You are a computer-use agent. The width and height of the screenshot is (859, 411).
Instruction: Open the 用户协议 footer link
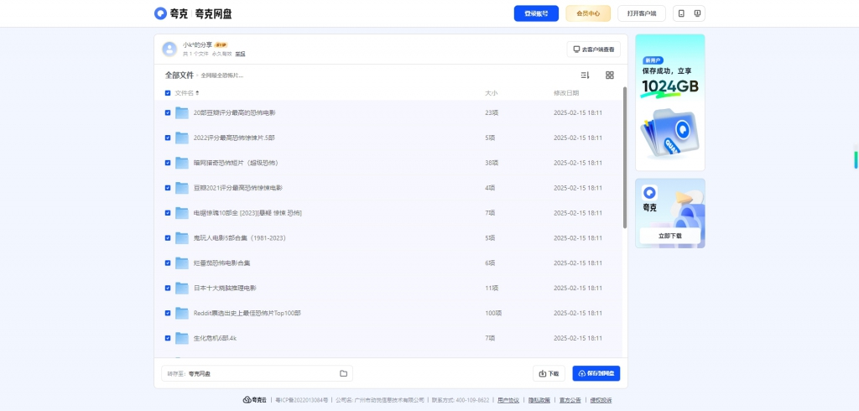(x=508, y=400)
